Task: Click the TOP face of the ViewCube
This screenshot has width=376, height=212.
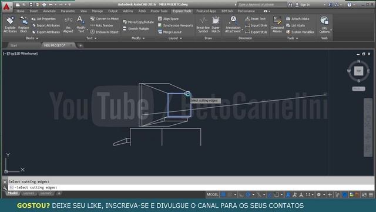Action: click(358, 71)
